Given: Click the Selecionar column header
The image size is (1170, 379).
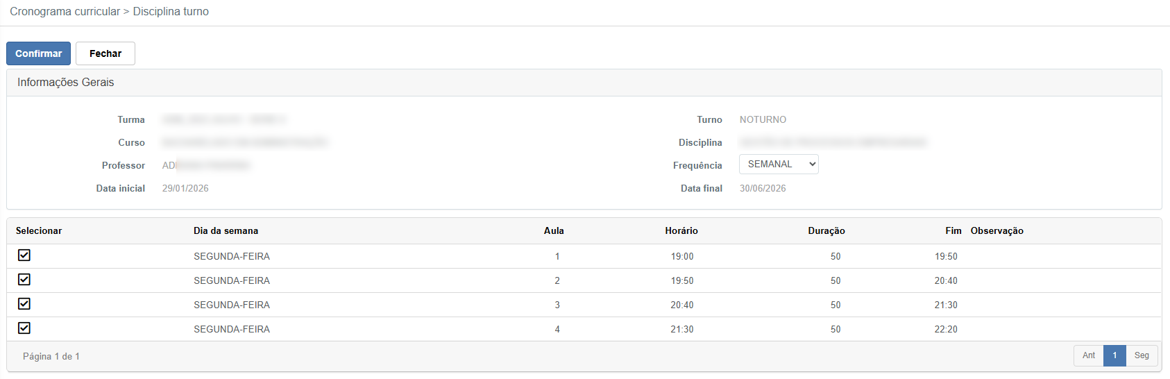Looking at the screenshot, I should [x=39, y=231].
